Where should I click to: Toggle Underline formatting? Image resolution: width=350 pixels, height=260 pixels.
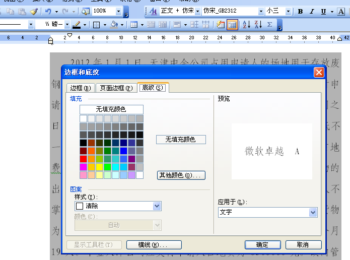323,12
